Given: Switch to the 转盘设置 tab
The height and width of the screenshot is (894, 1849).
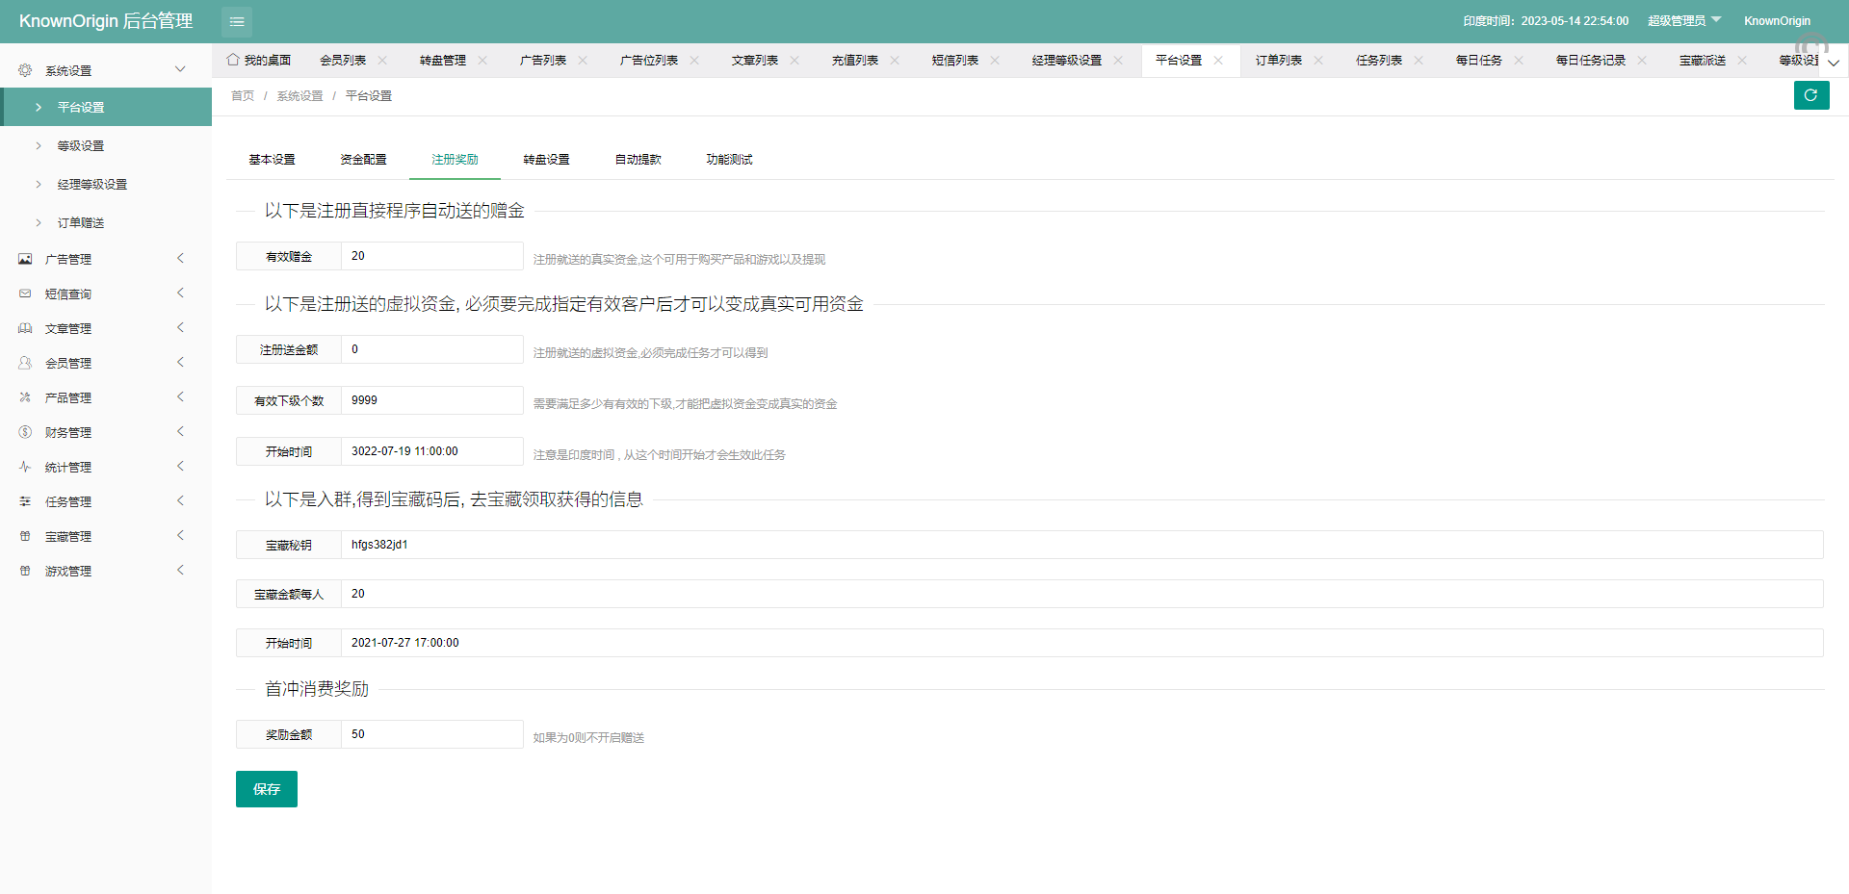Looking at the screenshot, I should tap(546, 160).
